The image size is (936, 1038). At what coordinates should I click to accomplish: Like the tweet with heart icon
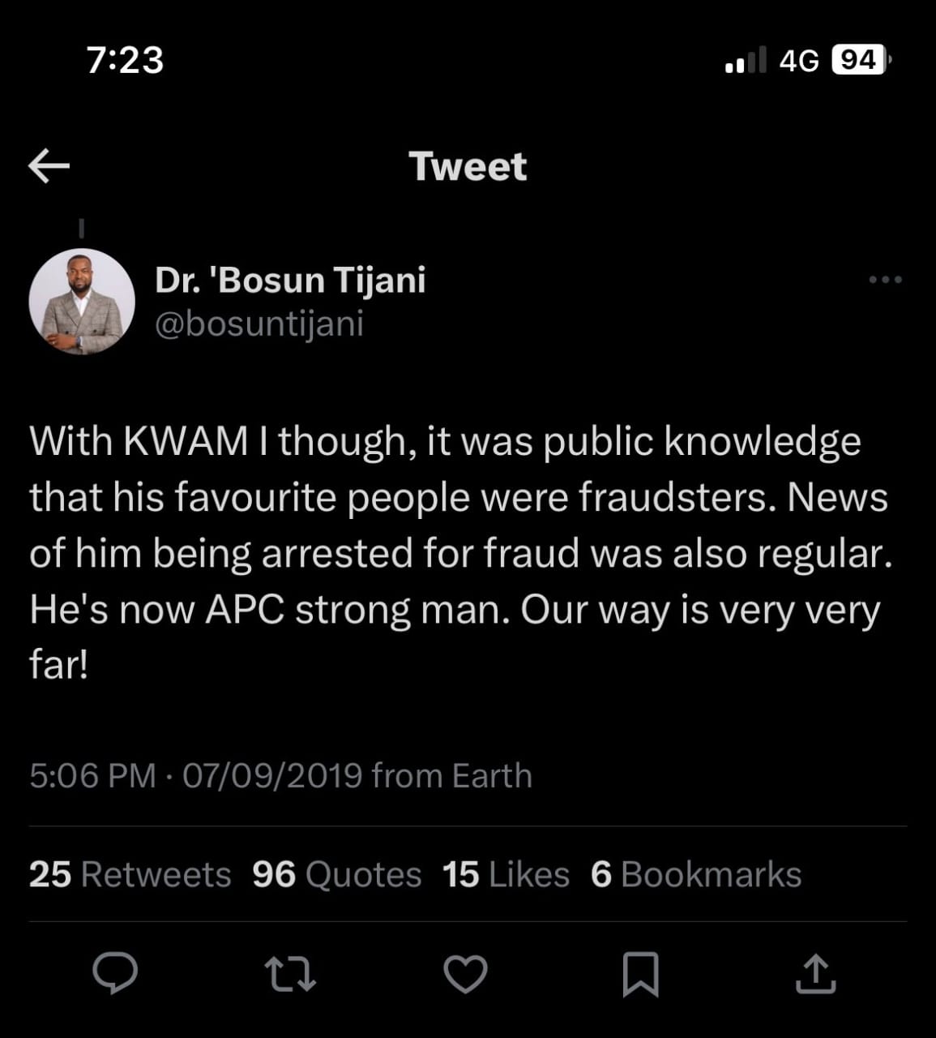(466, 973)
